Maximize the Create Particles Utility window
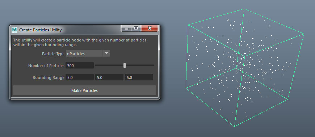 (136, 28)
